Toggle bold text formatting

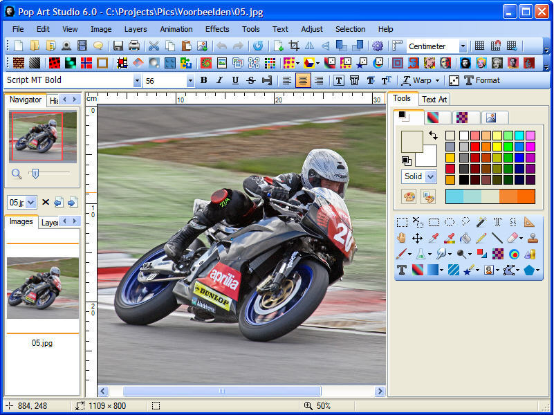tap(203, 80)
